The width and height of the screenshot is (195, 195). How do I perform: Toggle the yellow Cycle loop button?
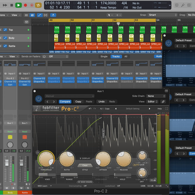(38, 5)
